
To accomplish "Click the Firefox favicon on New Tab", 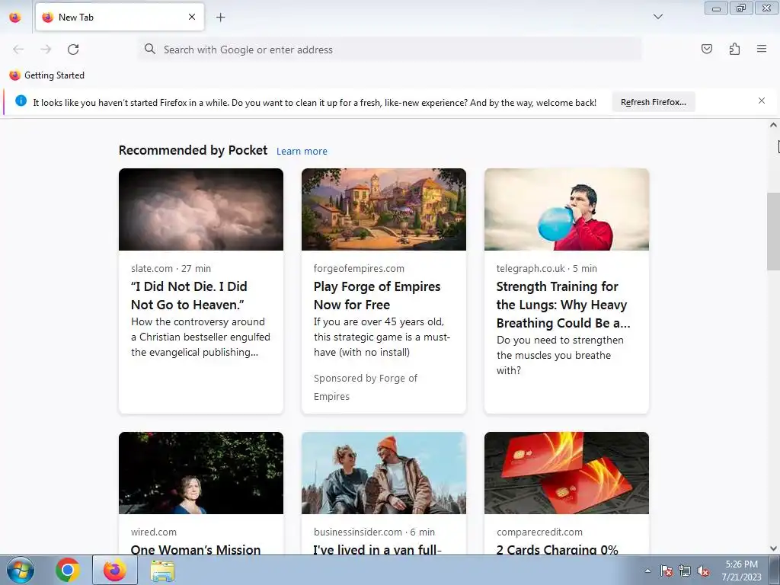I will tap(48, 18).
